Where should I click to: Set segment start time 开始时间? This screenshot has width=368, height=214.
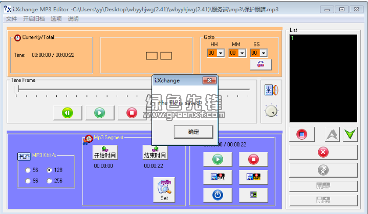click(105, 152)
